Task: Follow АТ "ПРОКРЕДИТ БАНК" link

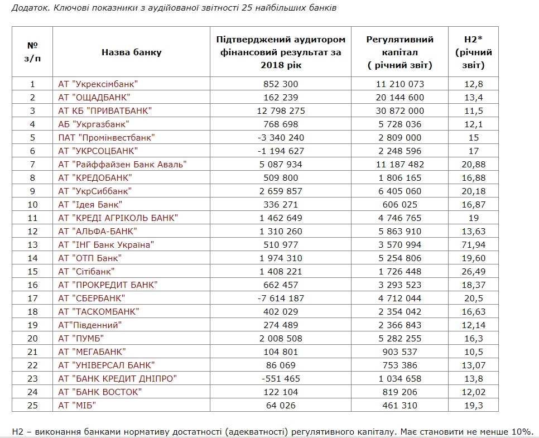Action: click(108, 285)
